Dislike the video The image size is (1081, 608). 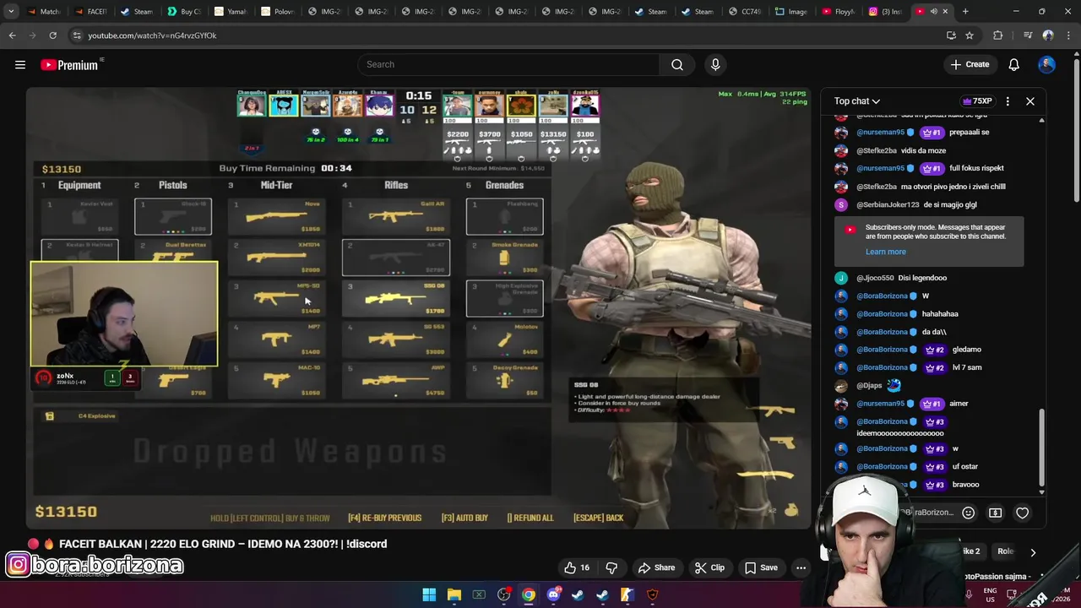coord(611,567)
